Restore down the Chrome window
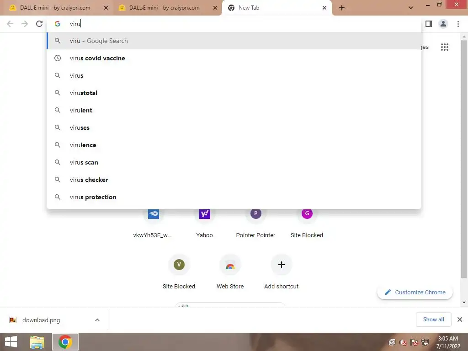 click(x=439, y=5)
